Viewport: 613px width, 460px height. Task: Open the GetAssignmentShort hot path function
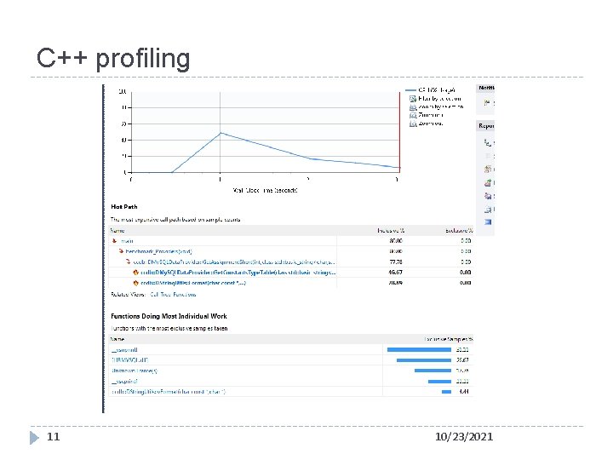pyautogui.click(x=234, y=262)
